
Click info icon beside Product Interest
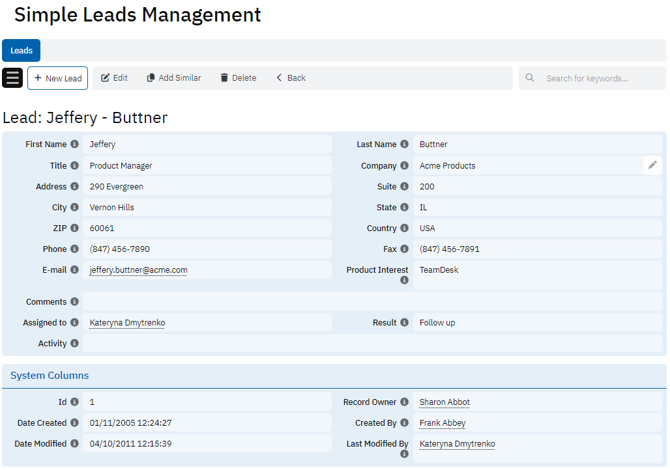tap(404, 281)
